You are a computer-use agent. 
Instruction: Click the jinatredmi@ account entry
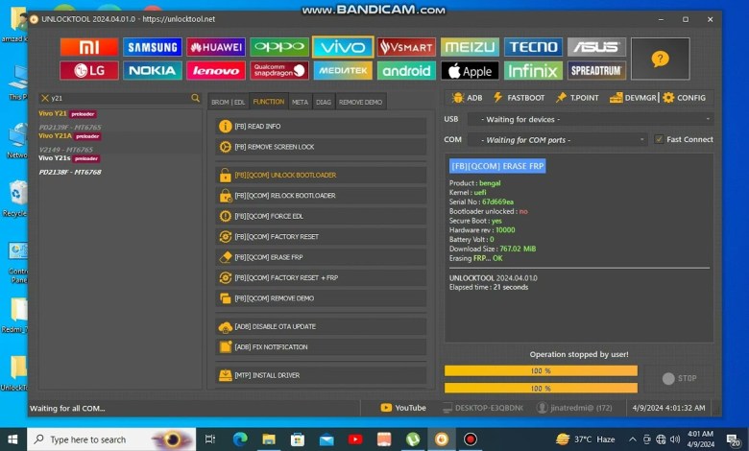tap(574, 408)
